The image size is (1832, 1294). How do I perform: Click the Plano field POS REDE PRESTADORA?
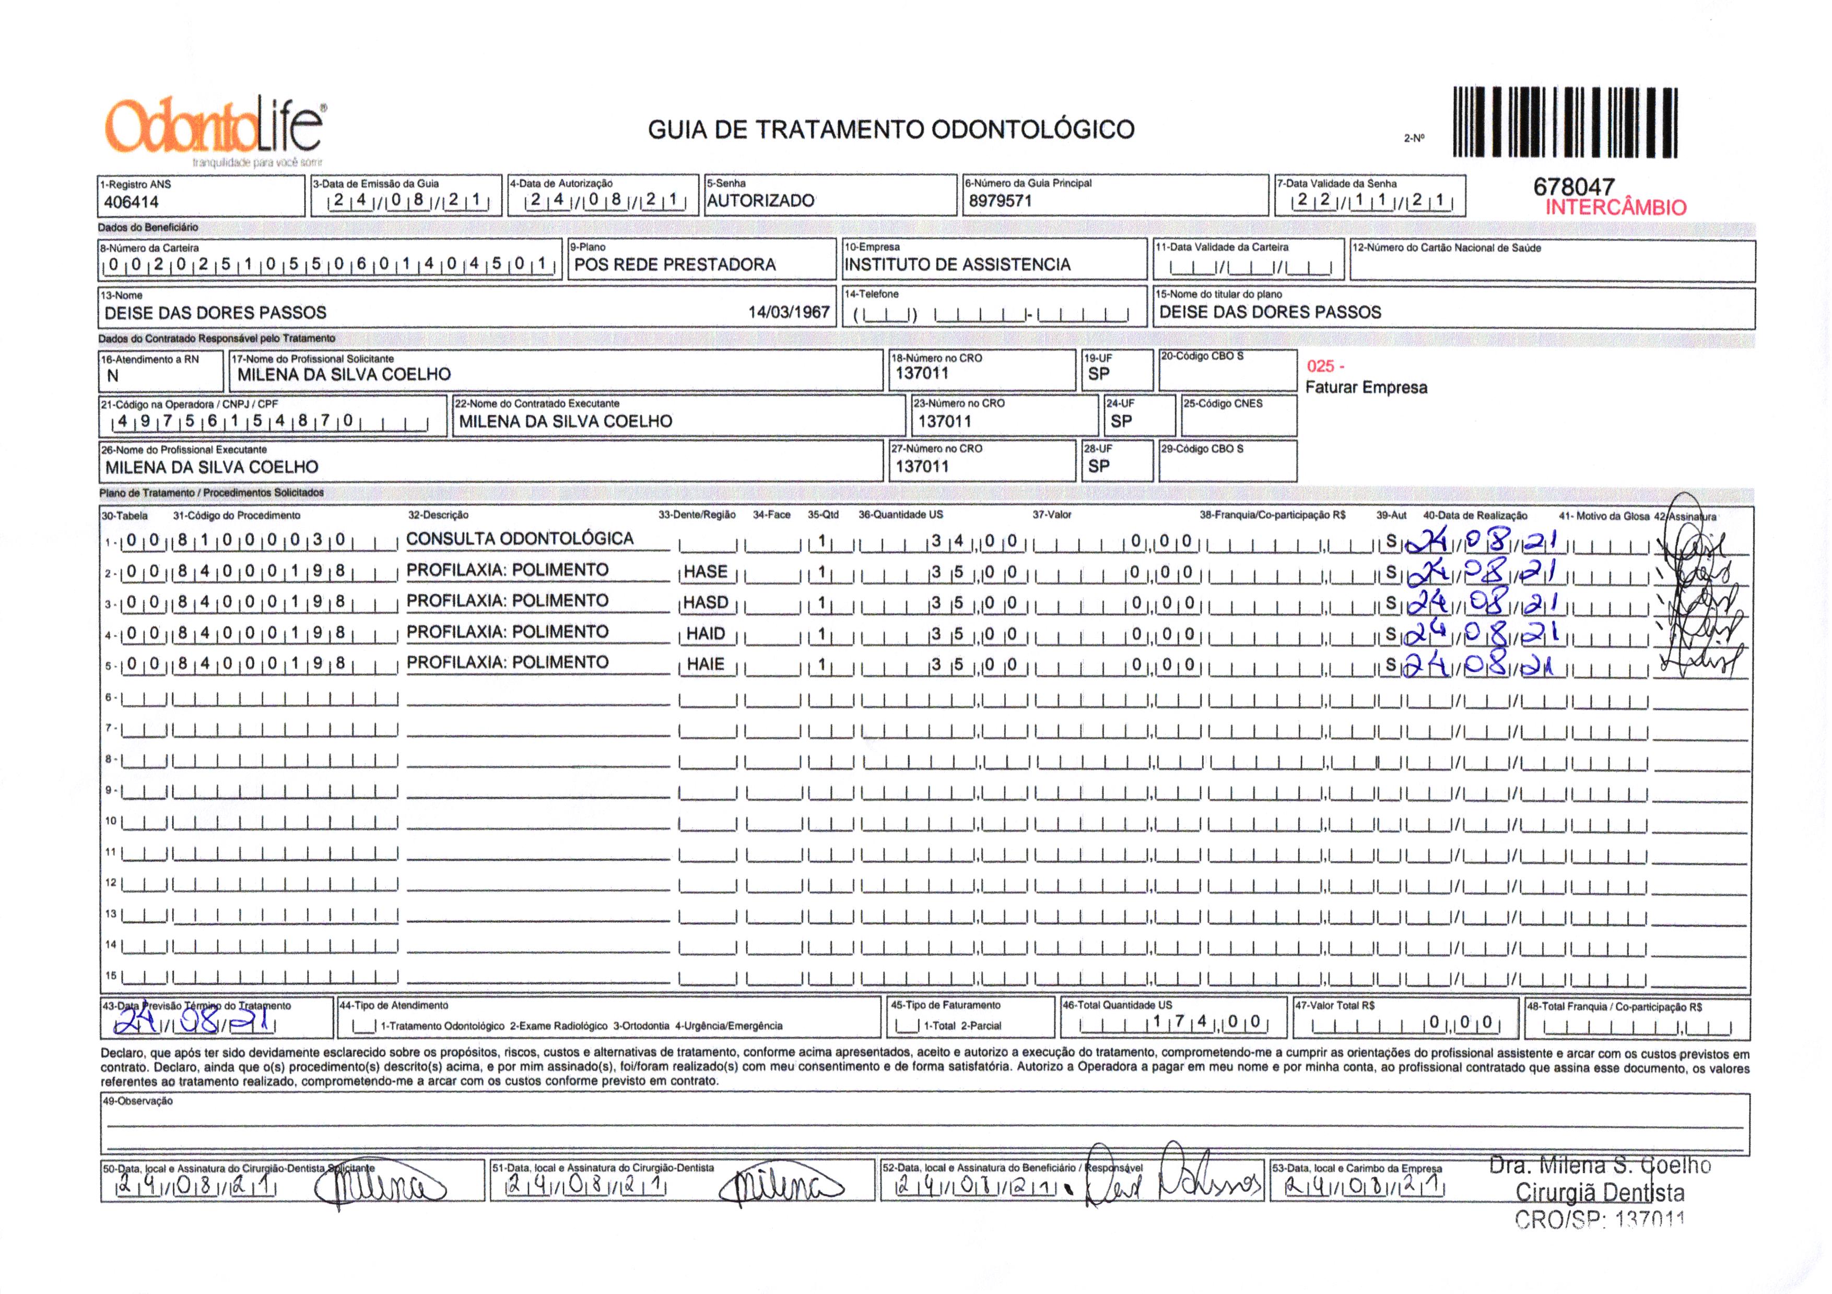(674, 265)
